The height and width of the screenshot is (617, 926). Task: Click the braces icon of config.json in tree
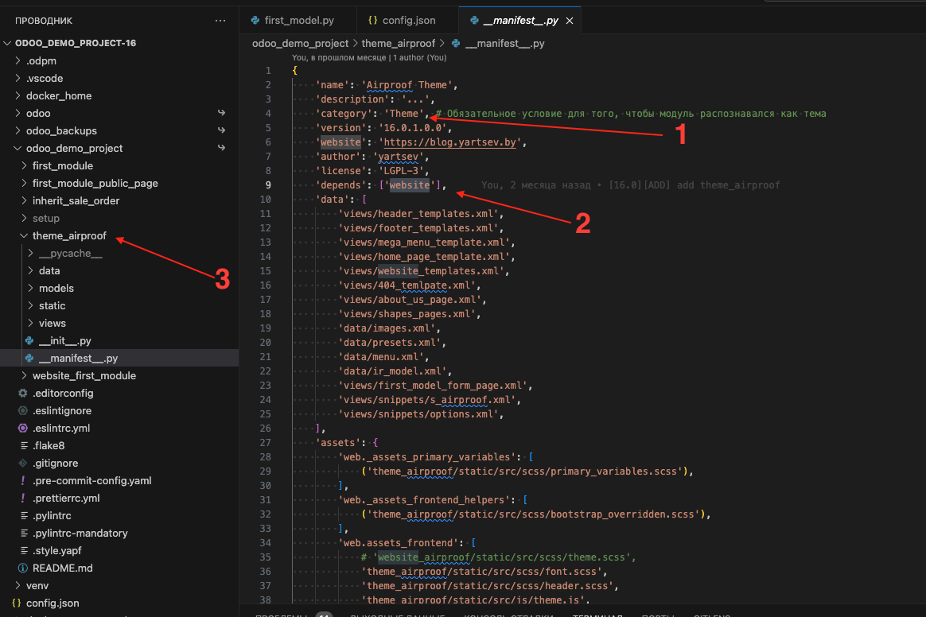pos(17,603)
